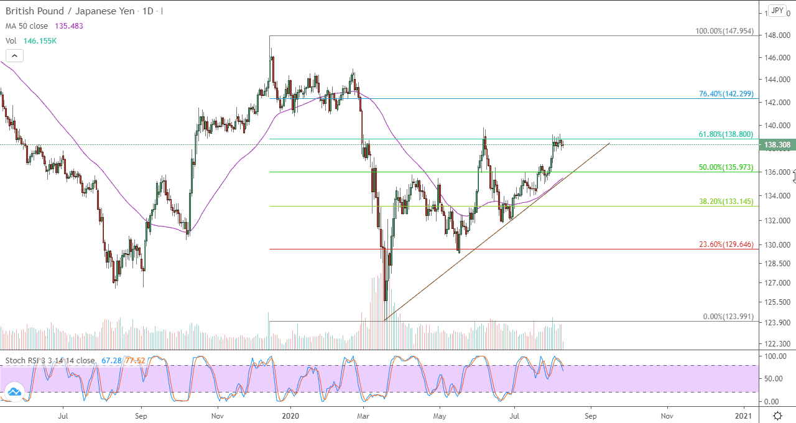Open chart settings via the gear icon
The width and height of the screenshot is (796, 423).
pos(777,415)
